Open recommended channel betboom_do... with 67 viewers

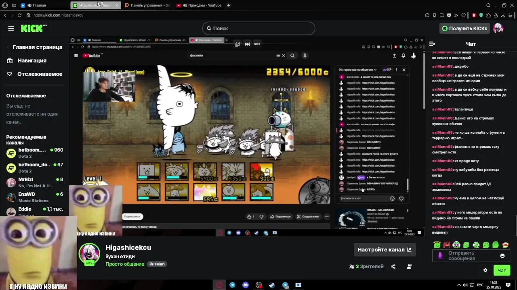(x=35, y=168)
